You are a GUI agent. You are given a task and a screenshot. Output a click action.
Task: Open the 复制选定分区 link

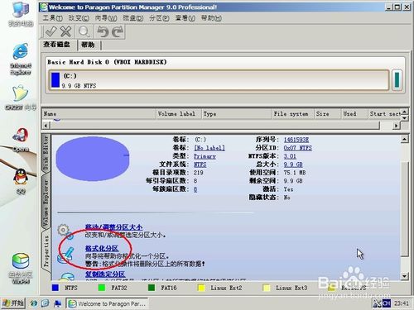pos(105,274)
